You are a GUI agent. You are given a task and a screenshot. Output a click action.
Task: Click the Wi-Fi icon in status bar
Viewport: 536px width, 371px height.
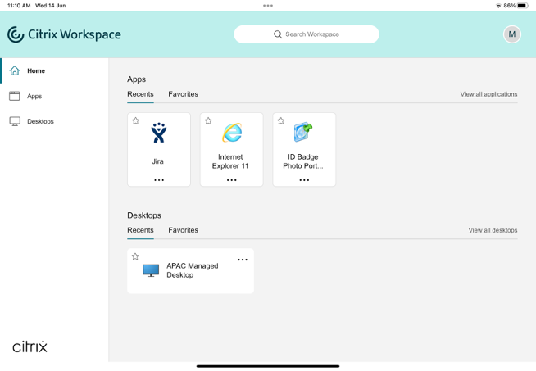click(498, 6)
